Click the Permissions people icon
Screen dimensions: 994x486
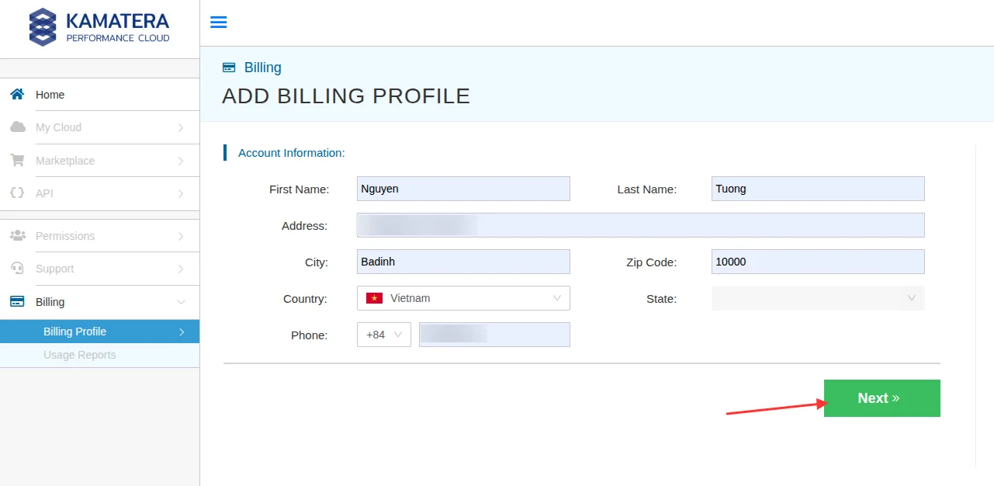click(x=17, y=235)
